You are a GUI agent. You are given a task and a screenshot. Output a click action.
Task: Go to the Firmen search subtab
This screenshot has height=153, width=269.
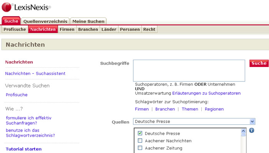click(67, 29)
